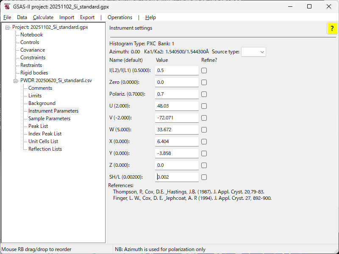This screenshot has height=254, width=339.
Task: Enable refine checkbox for U parameter
Action: [204, 106]
